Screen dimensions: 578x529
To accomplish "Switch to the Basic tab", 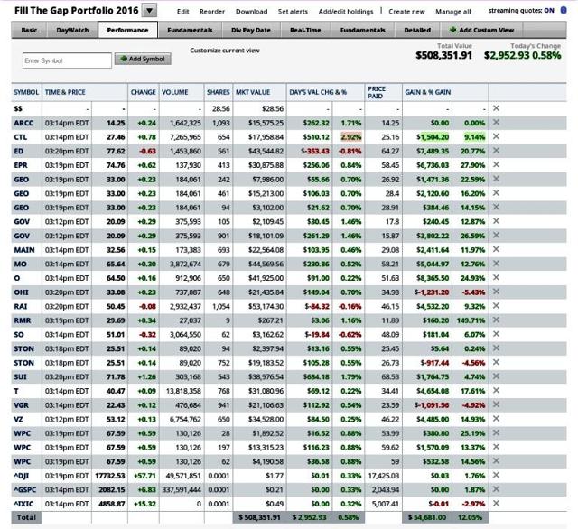I will (29, 30).
